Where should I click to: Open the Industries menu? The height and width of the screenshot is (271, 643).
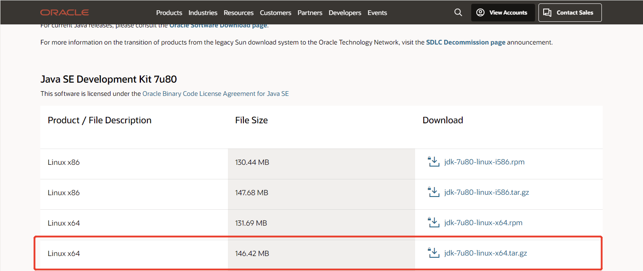(203, 13)
